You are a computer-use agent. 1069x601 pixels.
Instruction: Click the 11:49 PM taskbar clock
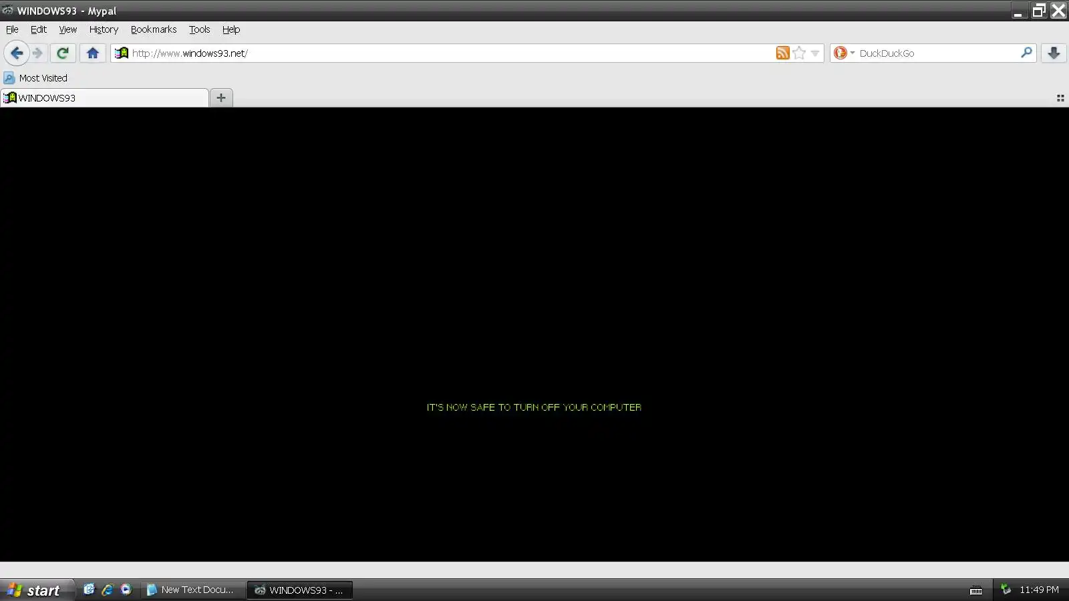pos(1039,590)
